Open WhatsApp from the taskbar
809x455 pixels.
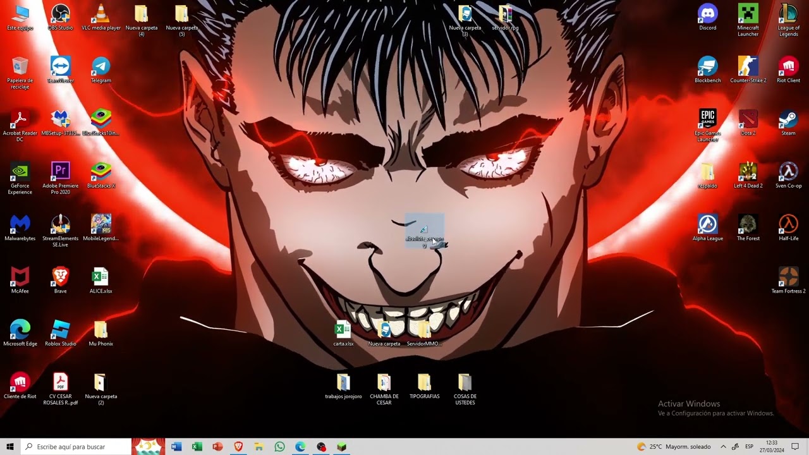[280, 447]
